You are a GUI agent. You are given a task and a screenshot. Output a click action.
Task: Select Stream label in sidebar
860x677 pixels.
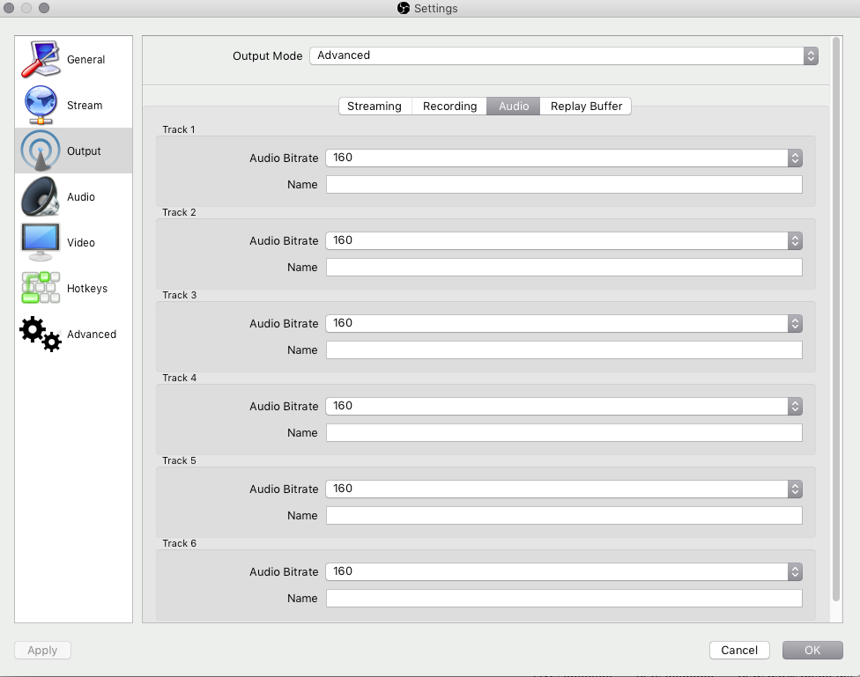(85, 106)
